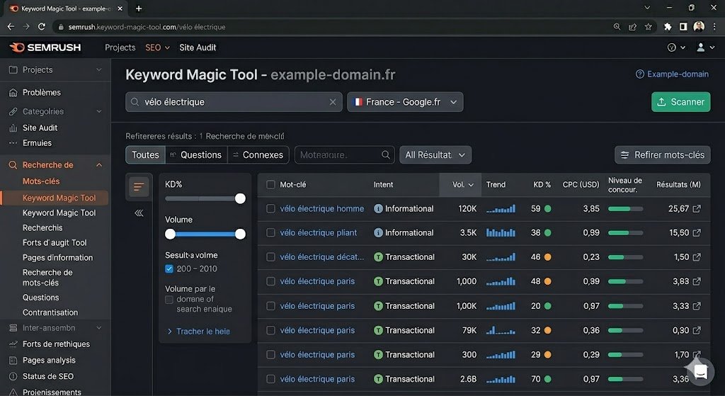Open external link icon for vélo électrique pliant
This screenshot has width=725, height=396.
pos(697,232)
